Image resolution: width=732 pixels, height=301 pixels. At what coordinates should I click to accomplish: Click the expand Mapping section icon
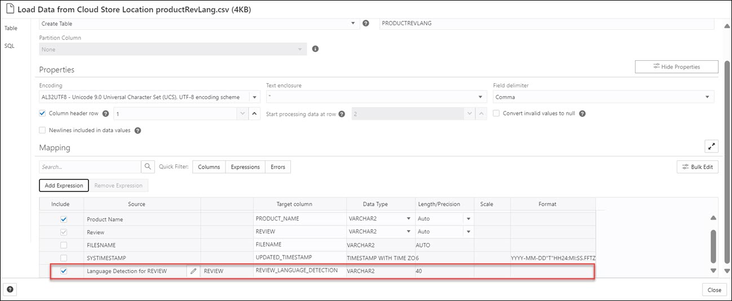711,146
